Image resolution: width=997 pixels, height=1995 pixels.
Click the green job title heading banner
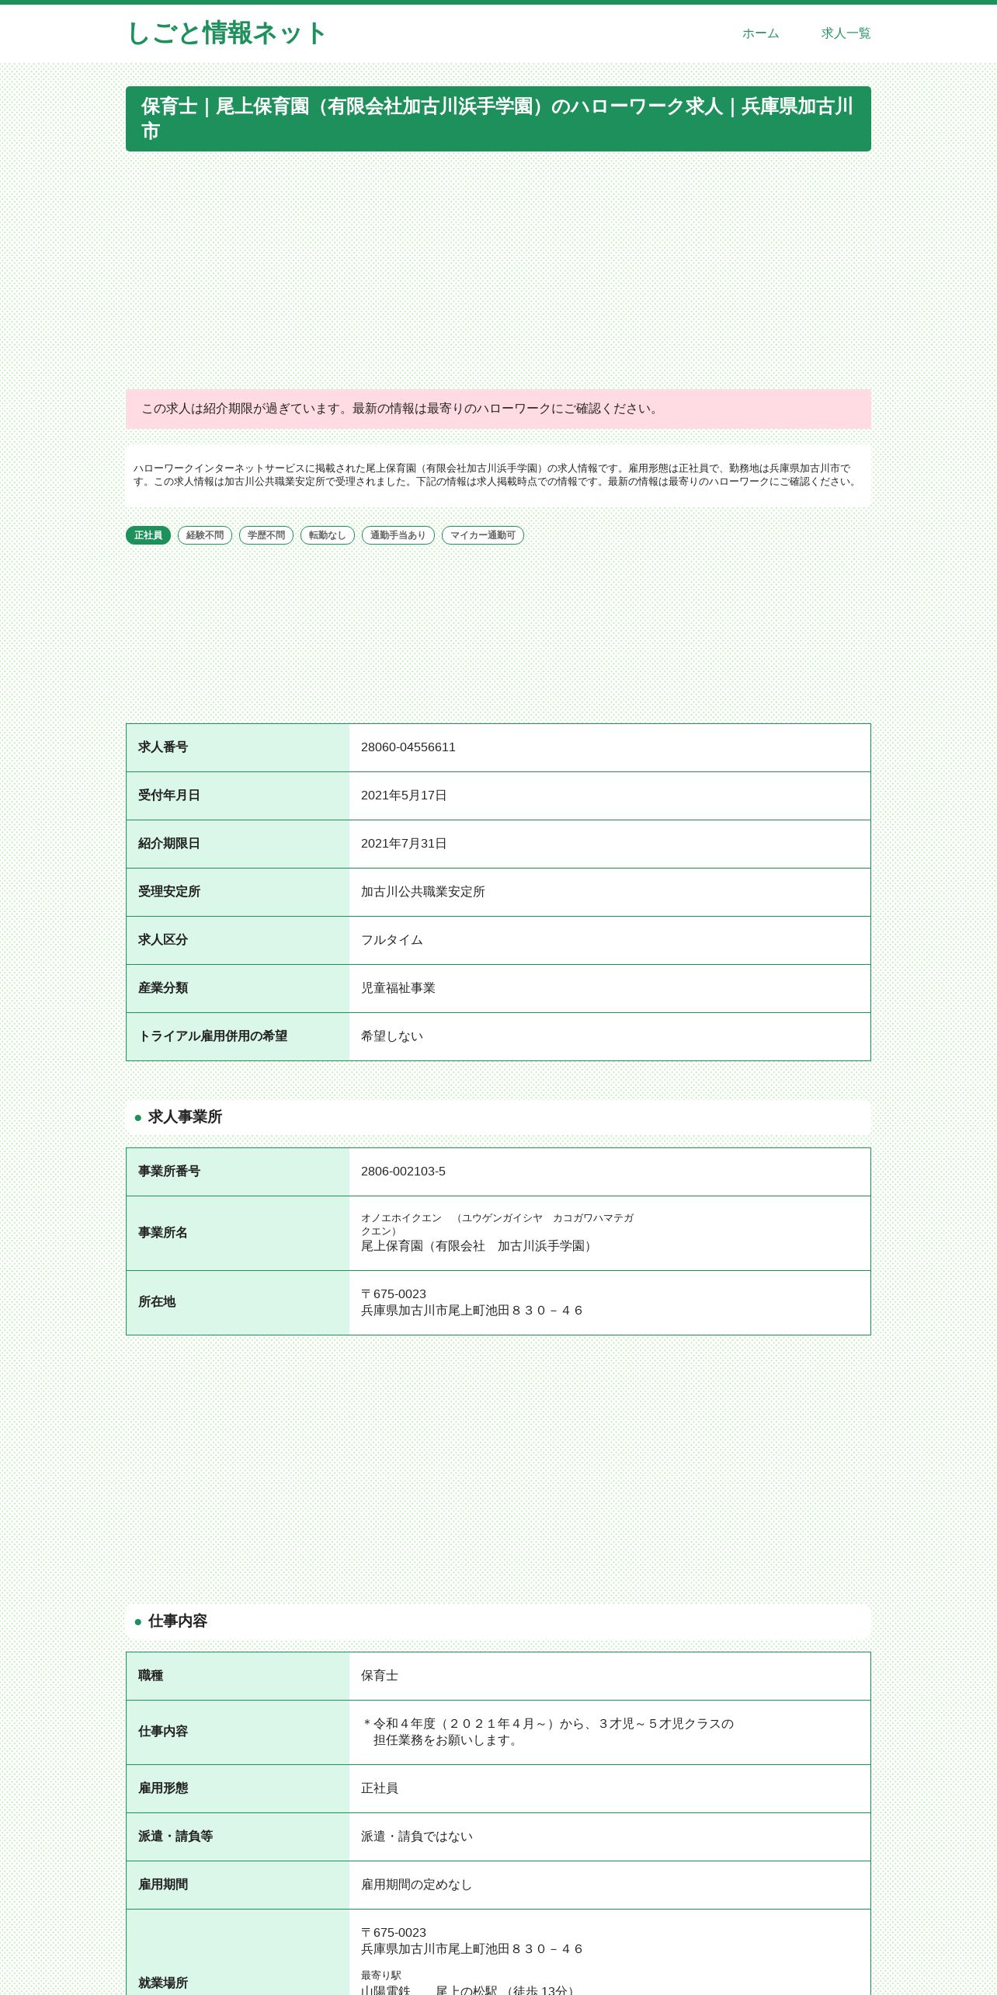coord(498,119)
